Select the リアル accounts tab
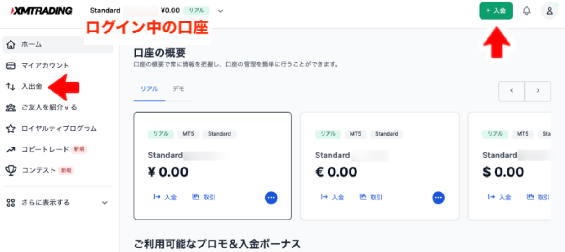This screenshot has height=252, width=565. (x=149, y=89)
